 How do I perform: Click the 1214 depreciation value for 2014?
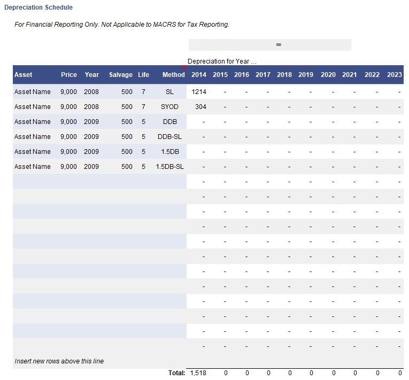tap(199, 92)
